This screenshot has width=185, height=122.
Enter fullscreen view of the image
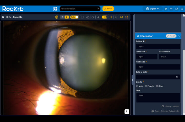pos(127,17)
